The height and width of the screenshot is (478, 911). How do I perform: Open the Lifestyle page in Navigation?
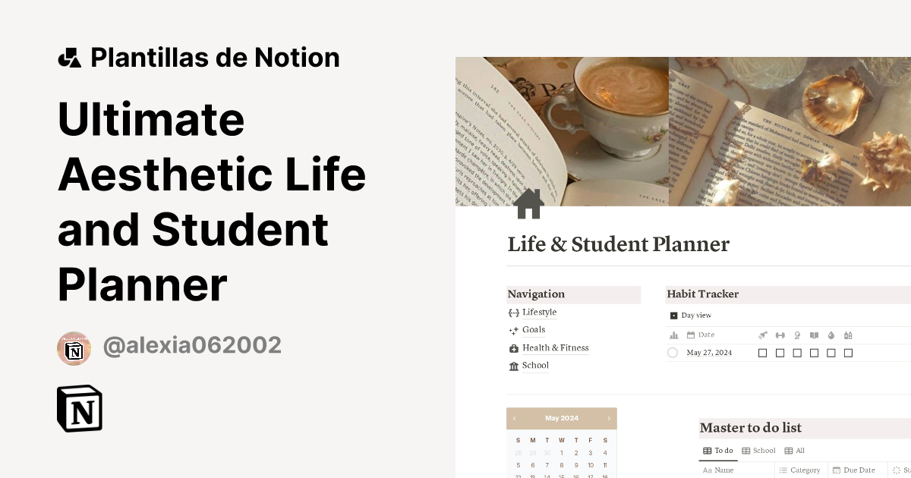tap(538, 312)
